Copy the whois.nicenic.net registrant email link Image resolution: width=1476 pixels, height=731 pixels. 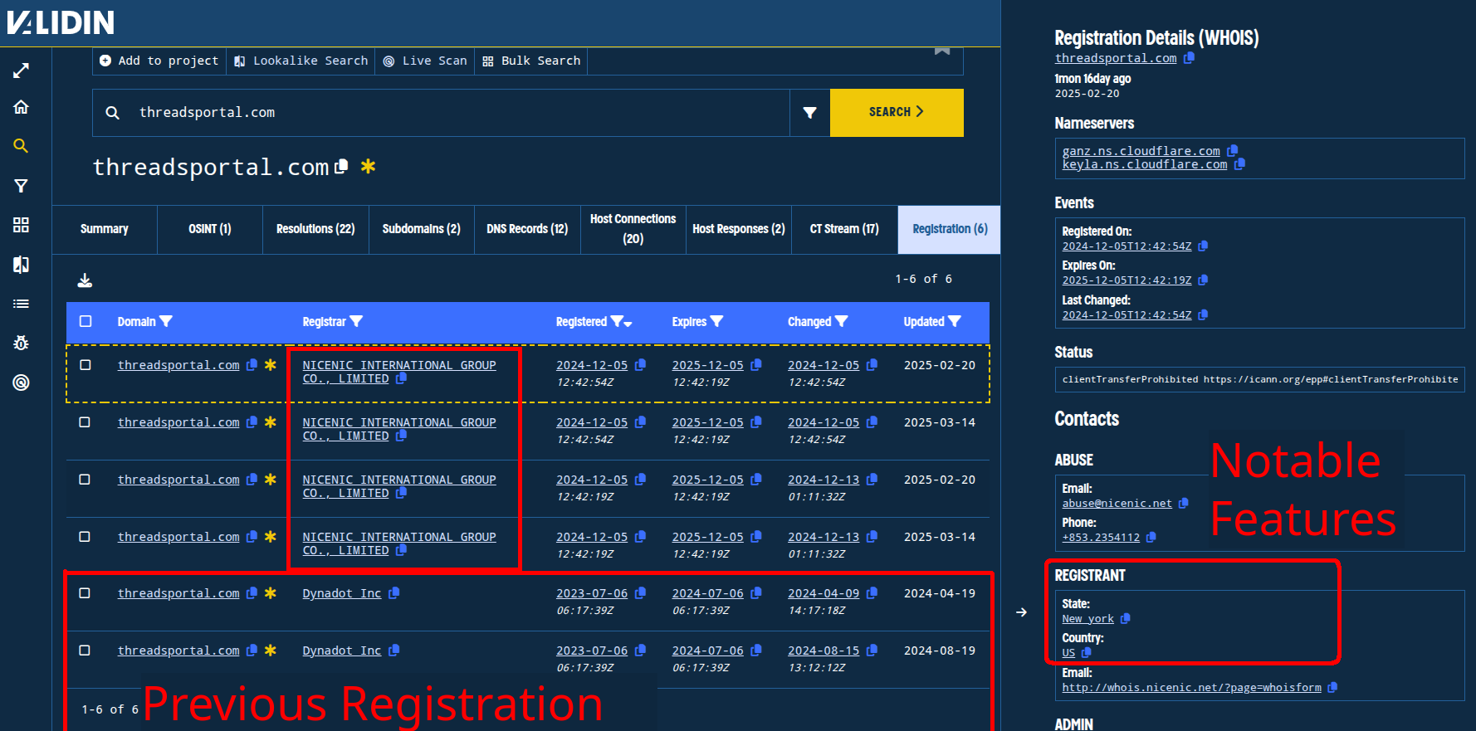click(x=1332, y=687)
